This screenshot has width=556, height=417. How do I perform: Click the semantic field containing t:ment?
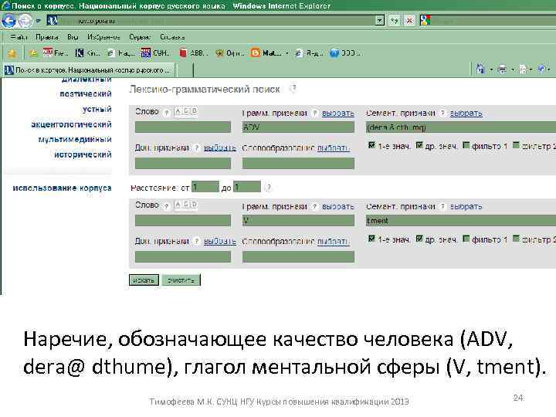pos(460,221)
